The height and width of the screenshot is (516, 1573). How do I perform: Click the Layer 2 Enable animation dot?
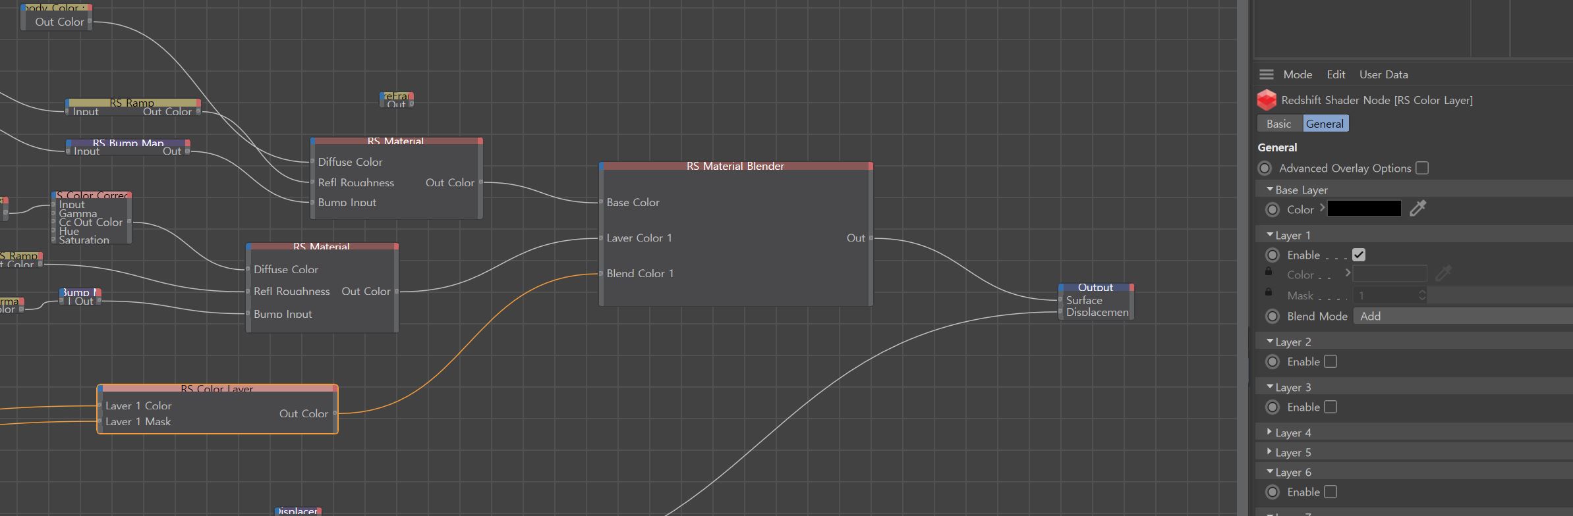point(1273,361)
